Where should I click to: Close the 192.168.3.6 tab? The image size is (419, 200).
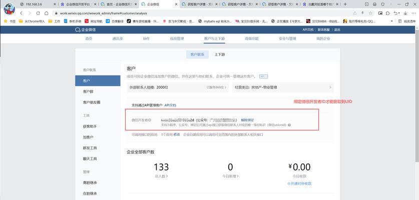click(x=55, y=4)
